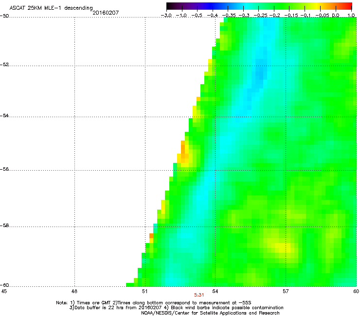
Task: Click colorbar label -0.4
Action: pyautogui.click(x=213, y=16)
